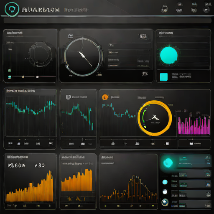Click the third round swirl icon in header toolbar

click(194, 10)
